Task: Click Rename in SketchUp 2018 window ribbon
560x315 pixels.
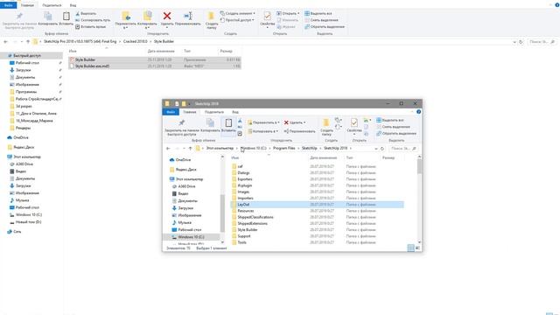Action: tap(299, 131)
